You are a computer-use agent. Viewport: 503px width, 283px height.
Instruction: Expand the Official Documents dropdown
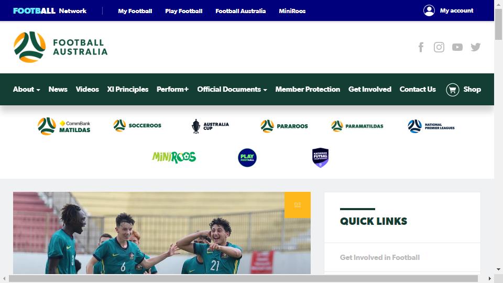pyautogui.click(x=232, y=89)
